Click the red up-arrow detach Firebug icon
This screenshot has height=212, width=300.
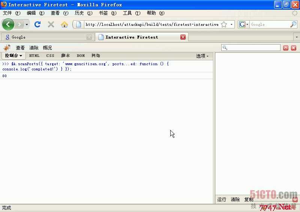(x=286, y=48)
